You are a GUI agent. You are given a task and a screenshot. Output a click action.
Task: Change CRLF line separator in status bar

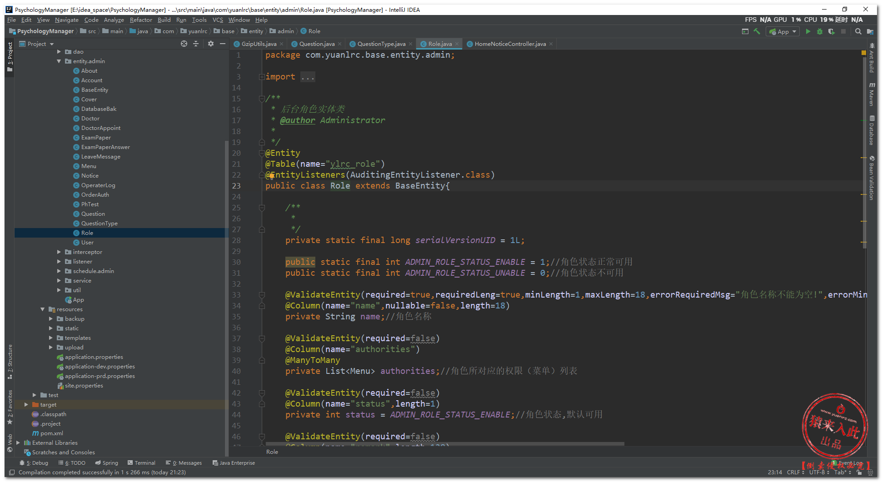click(795, 472)
